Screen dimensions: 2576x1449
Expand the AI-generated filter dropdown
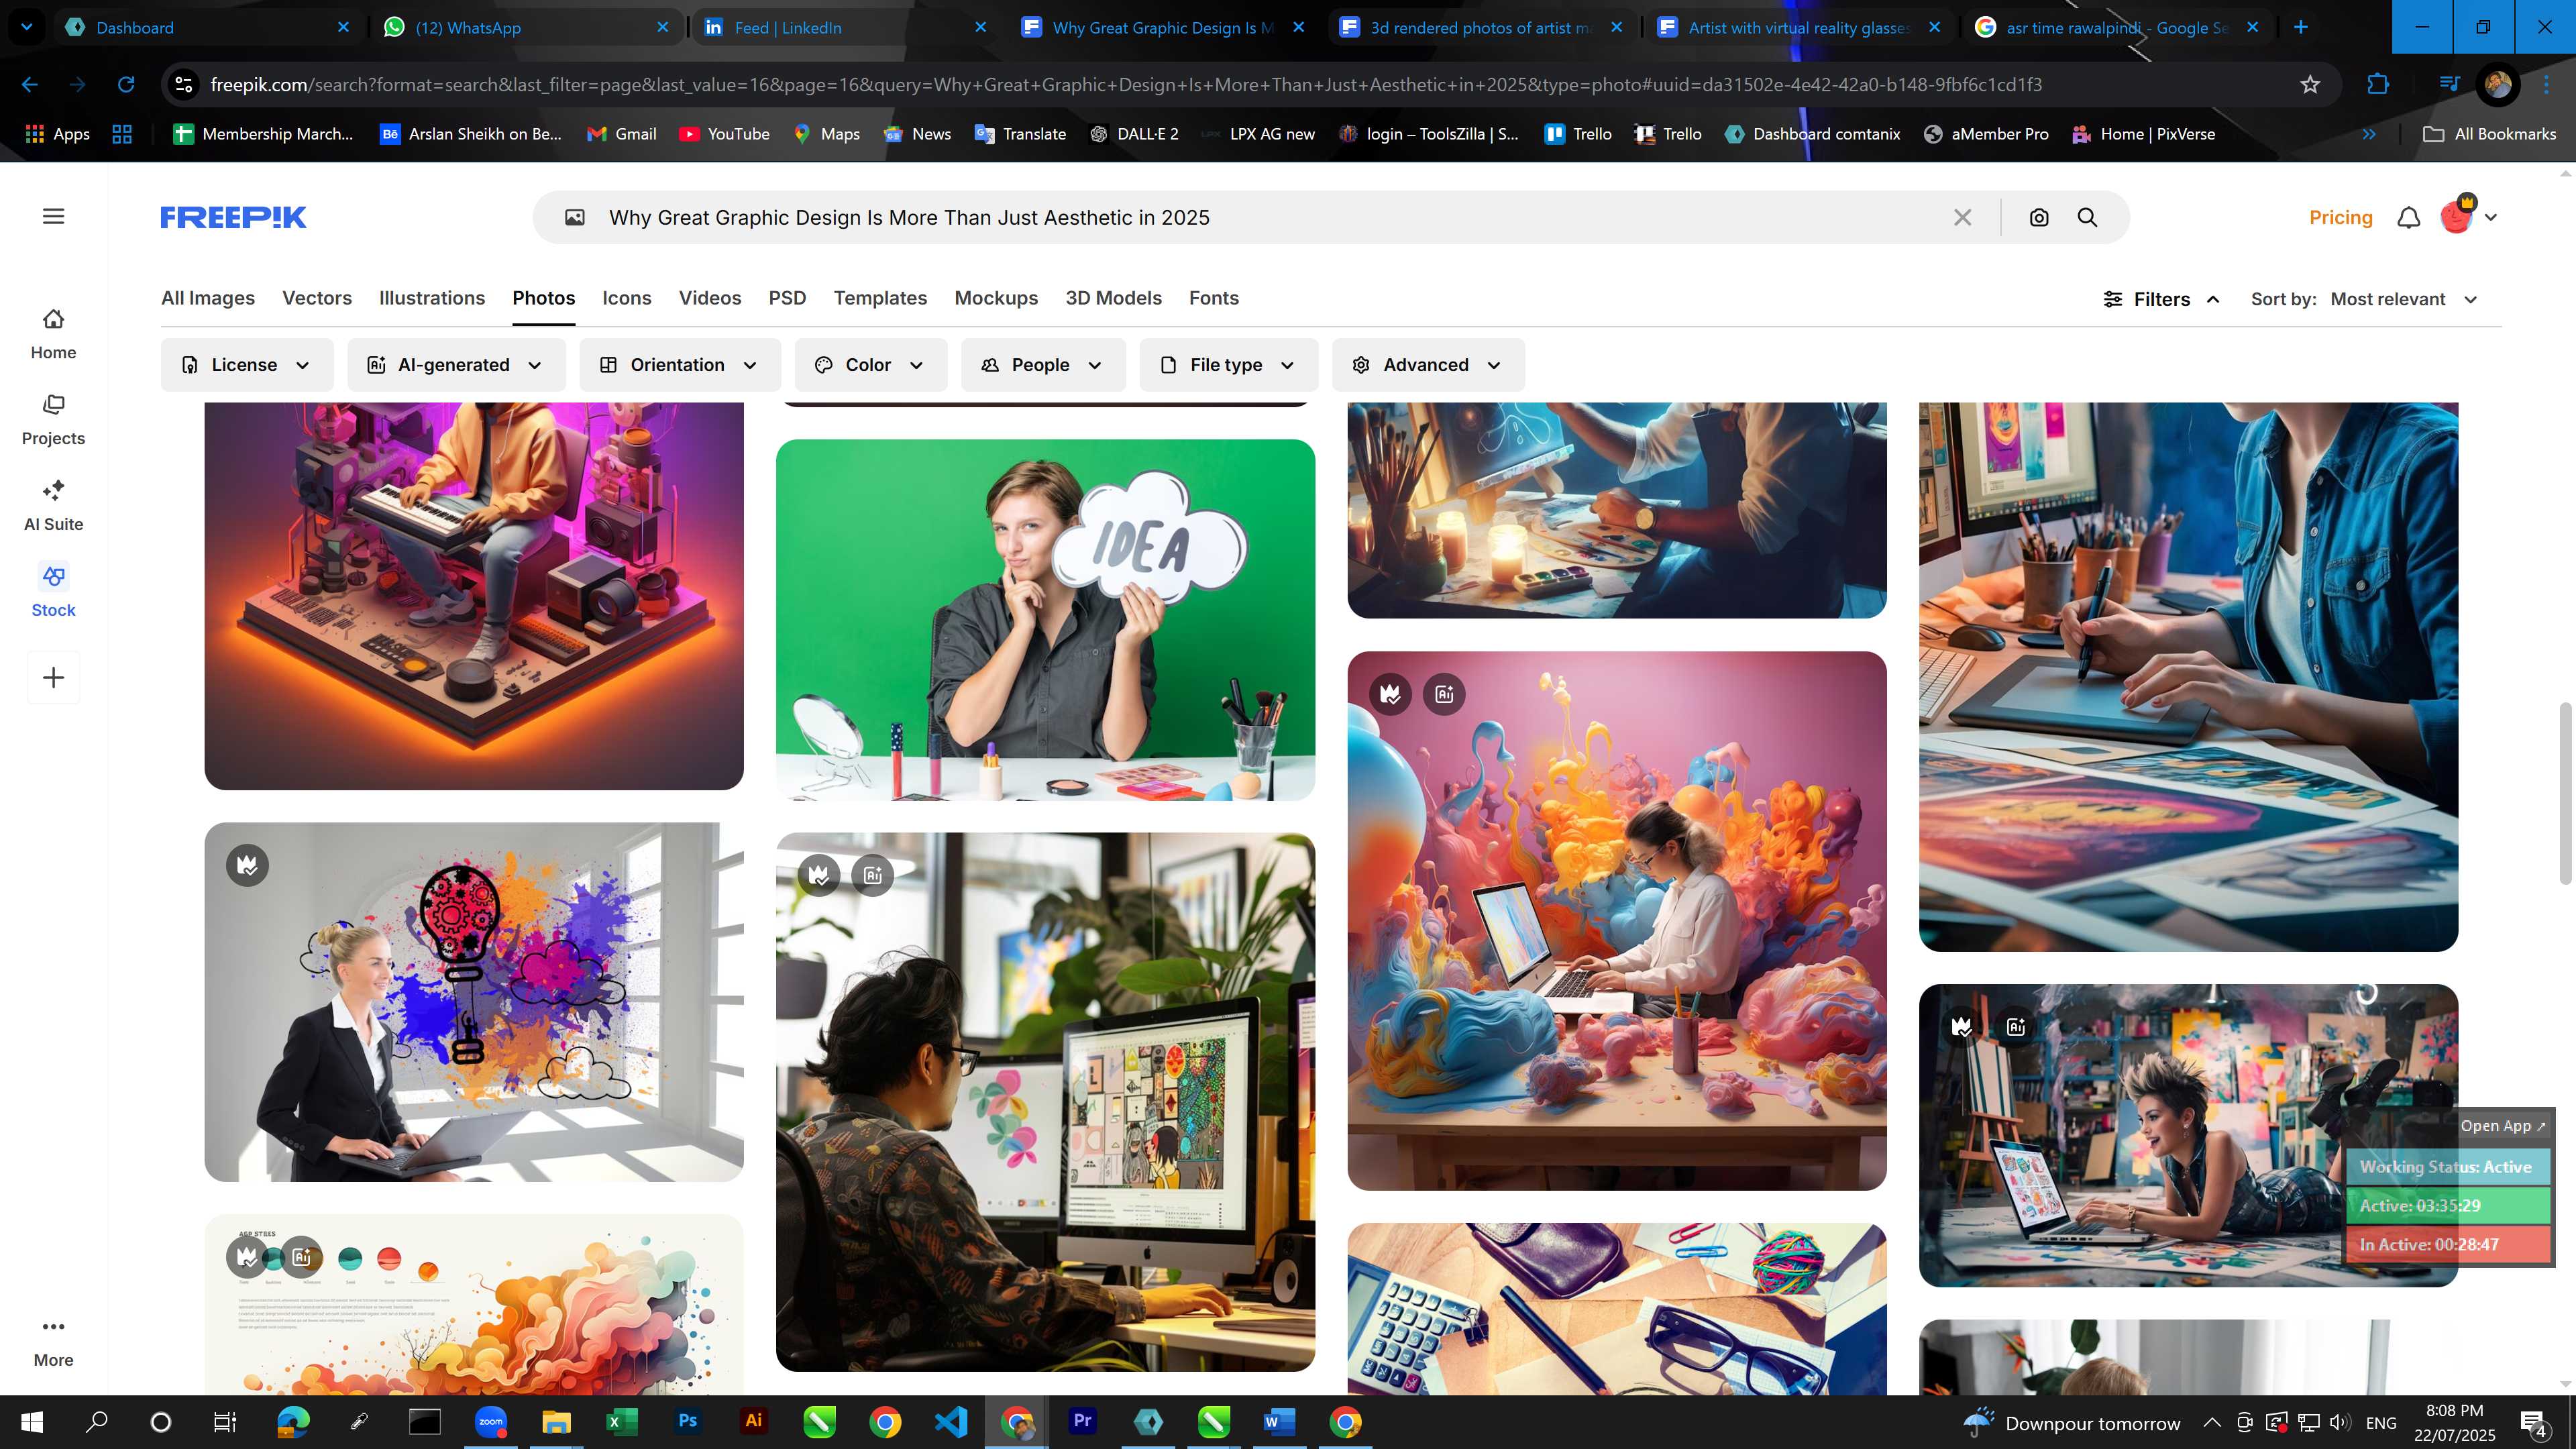coord(456,365)
